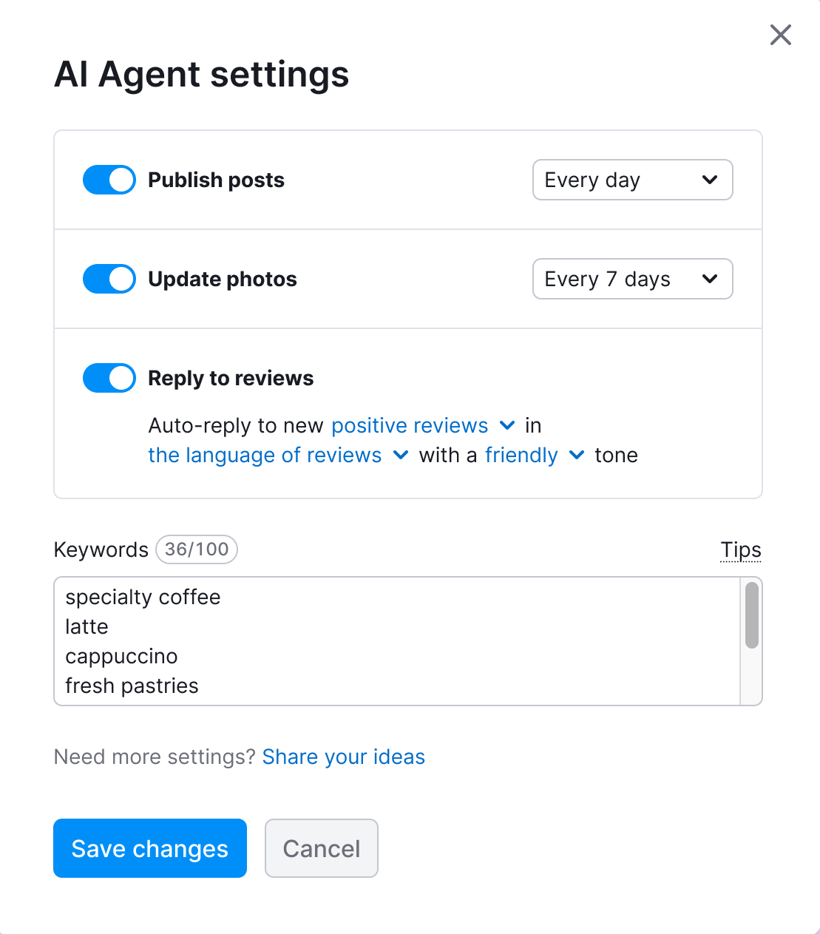Change the reply language dropdown
Viewport: 820px width, 934px height.
(x=264, y=455)
